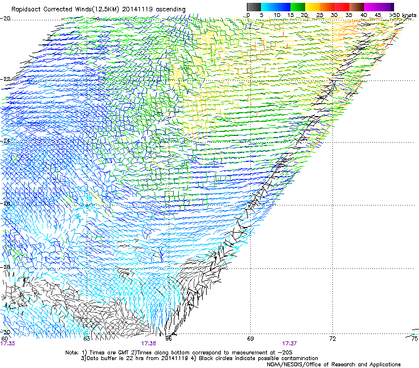Click the purple '17:37' time stamp
This screenshot has height=368, width=419.
[x=289, y=344]
